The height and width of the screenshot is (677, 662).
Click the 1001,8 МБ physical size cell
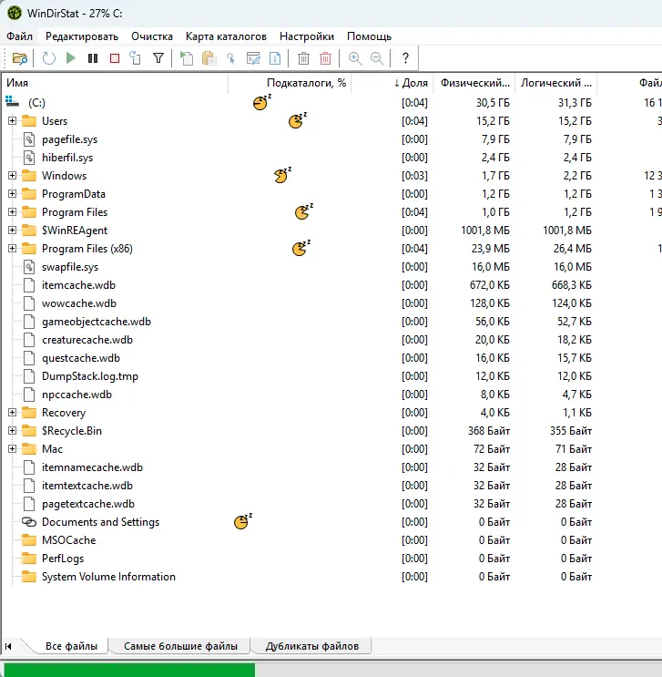(485, 231)
